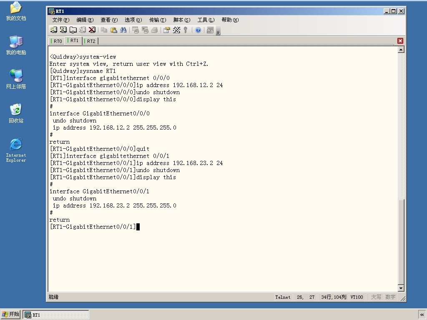Click the 我的电脑 desktop icon
This screenshot has width=427, height=320.
16,45
